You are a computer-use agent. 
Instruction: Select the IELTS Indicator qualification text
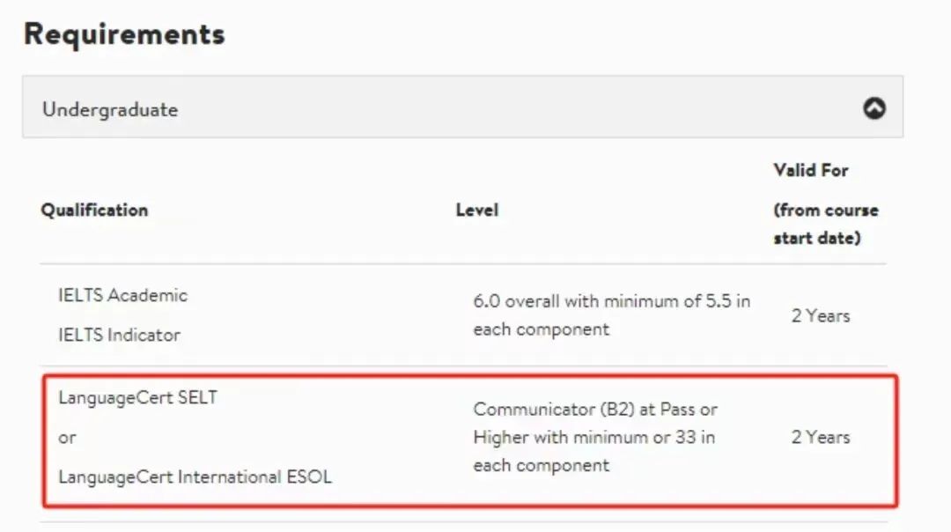pyautogui.click(x=120, y=335)
